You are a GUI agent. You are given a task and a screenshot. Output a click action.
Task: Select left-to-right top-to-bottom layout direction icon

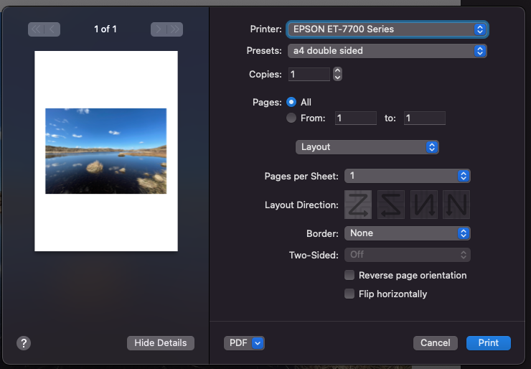coord(358,205)
